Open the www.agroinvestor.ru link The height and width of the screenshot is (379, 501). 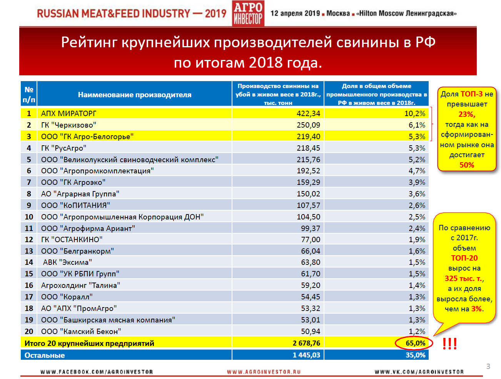[x=264, y=372]
